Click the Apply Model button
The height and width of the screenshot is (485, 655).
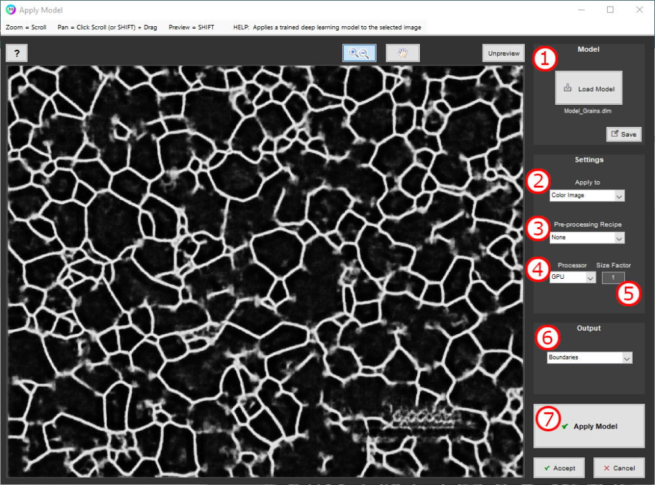(589, 426)
